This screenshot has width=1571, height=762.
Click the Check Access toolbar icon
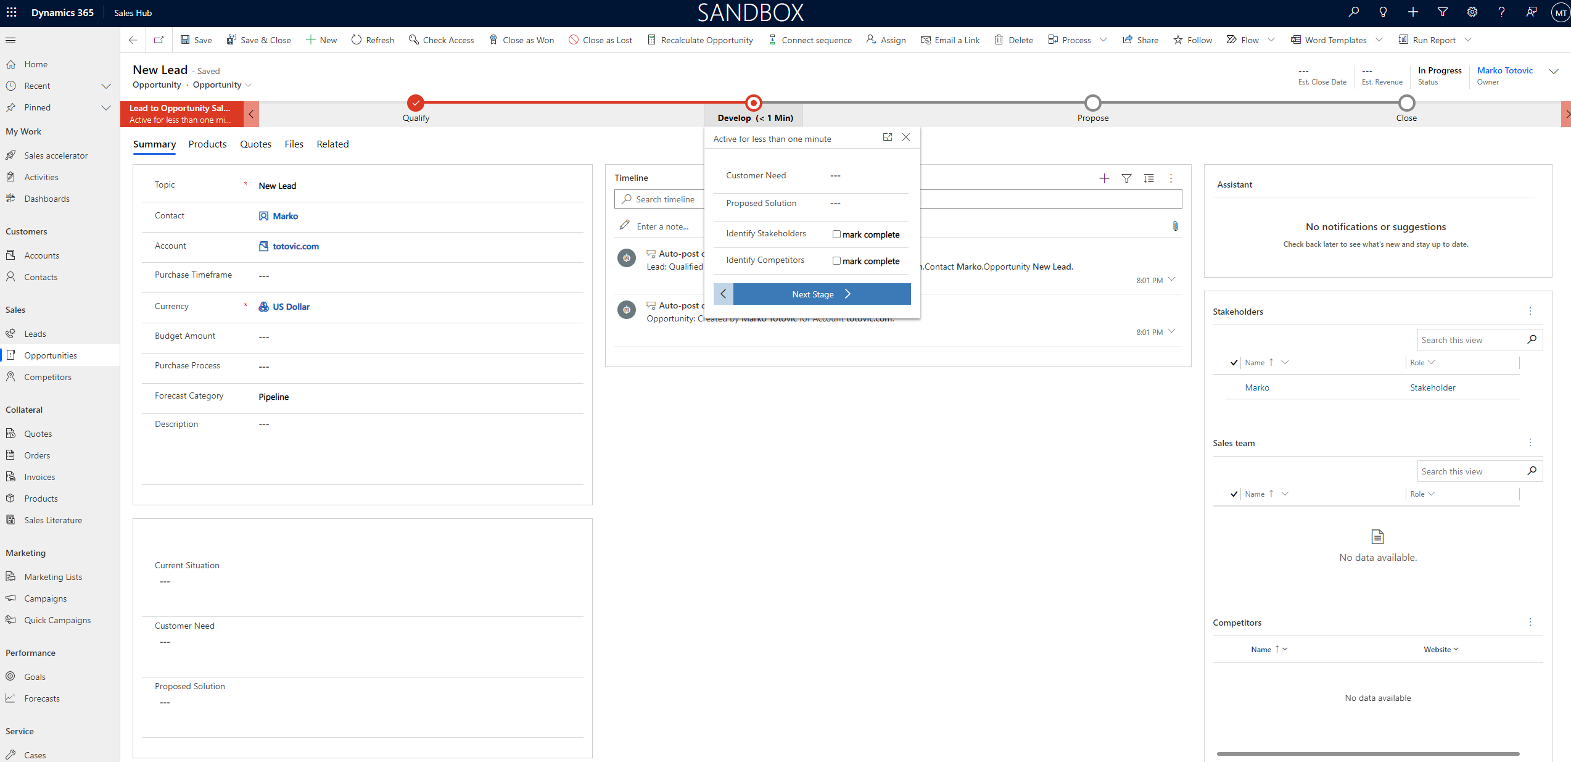pos(413,40)
